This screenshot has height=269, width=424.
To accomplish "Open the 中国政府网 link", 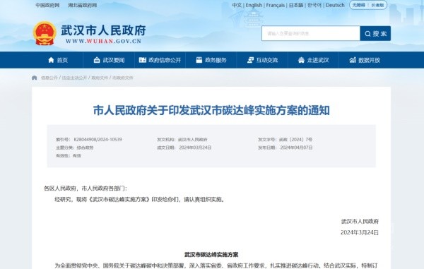I will point(47,5).
